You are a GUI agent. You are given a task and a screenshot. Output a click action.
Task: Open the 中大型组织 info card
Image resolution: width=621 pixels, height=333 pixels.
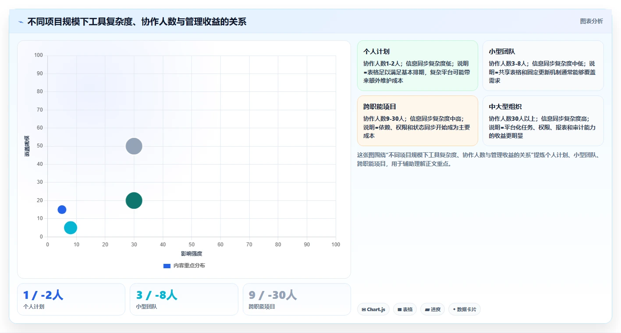click(x=543, y=121)
